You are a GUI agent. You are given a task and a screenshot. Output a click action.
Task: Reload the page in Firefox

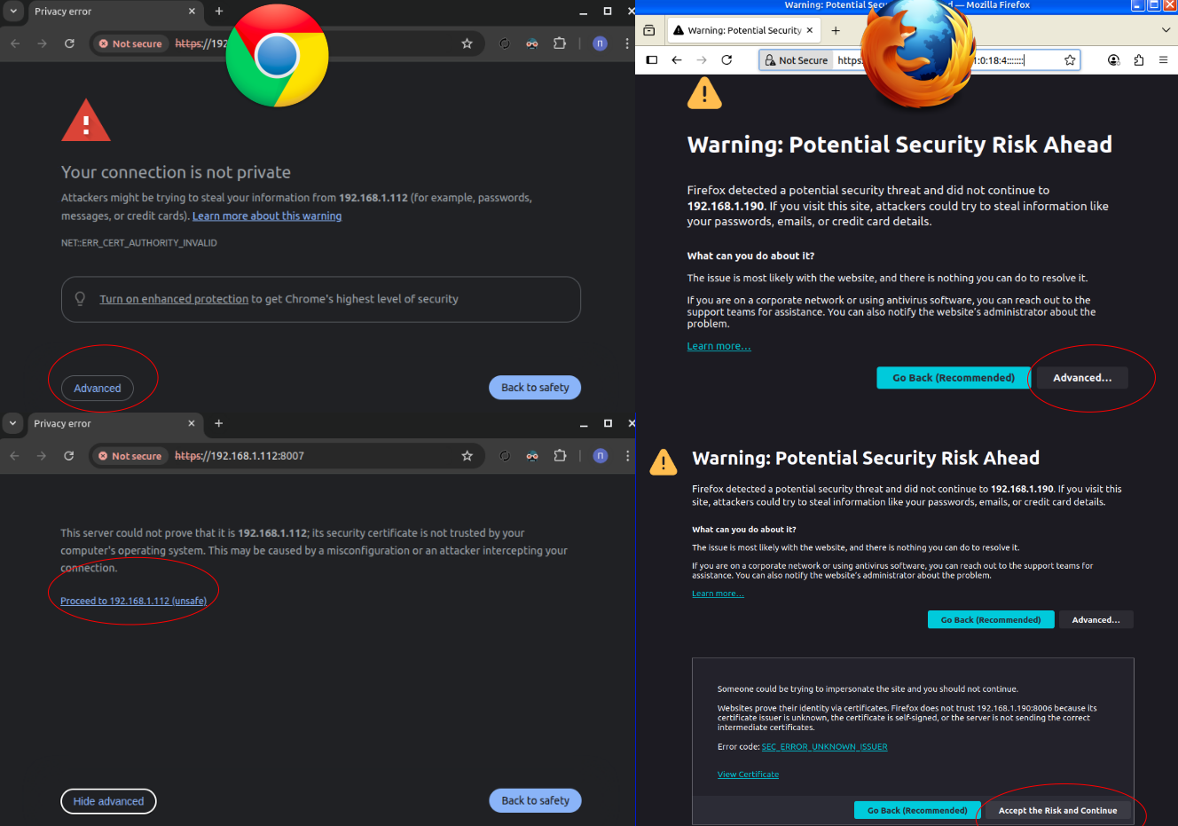[x=726, y=60]
